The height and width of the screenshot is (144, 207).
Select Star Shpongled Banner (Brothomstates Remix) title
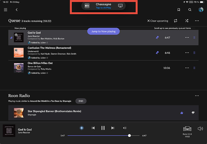pos(54,111)
